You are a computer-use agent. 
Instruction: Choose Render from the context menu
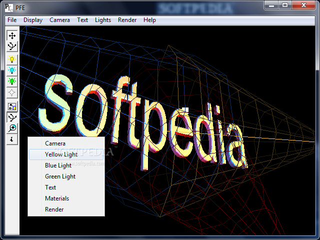tap(66, 209)
